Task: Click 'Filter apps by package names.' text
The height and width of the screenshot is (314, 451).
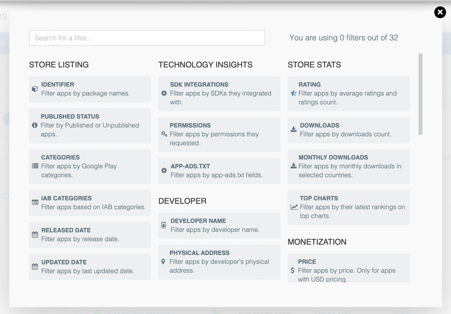Action: point(85,93)
